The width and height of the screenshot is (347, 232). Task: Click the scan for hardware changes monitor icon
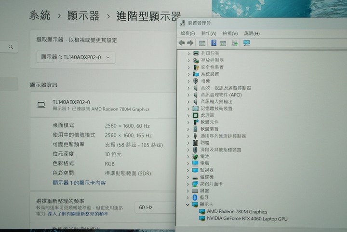click(x=247, y=43)
